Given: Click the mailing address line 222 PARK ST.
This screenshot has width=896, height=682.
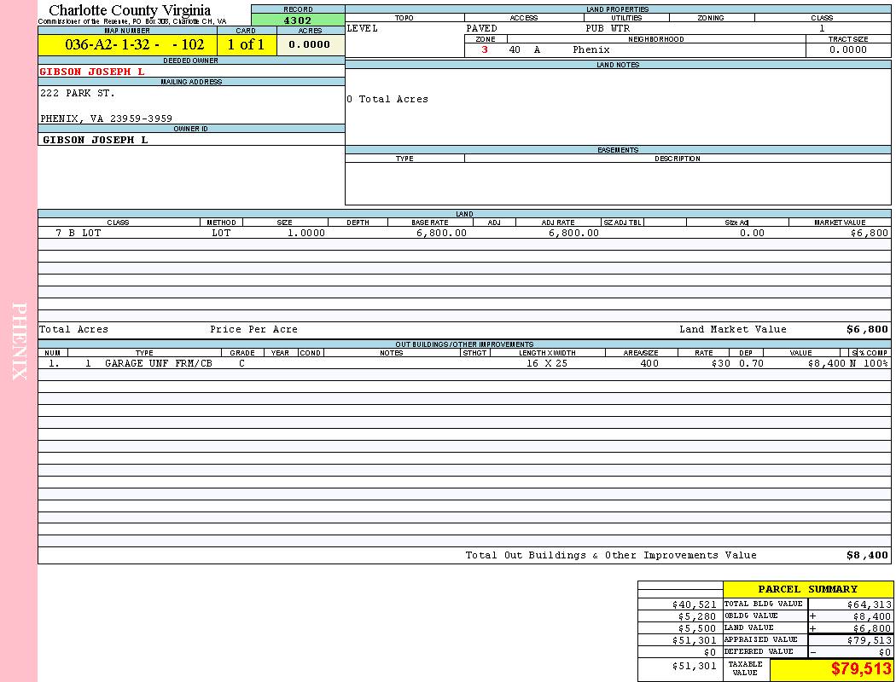Looking at the screenshot, I should [x=78, y=93].
